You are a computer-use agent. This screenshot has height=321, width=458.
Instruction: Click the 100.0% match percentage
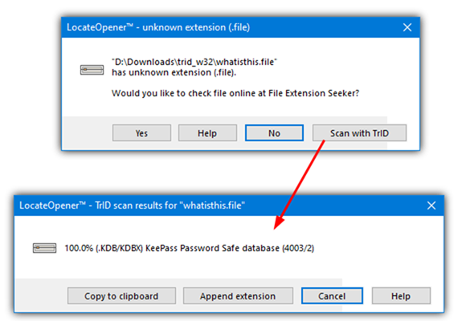pos(79,248)
